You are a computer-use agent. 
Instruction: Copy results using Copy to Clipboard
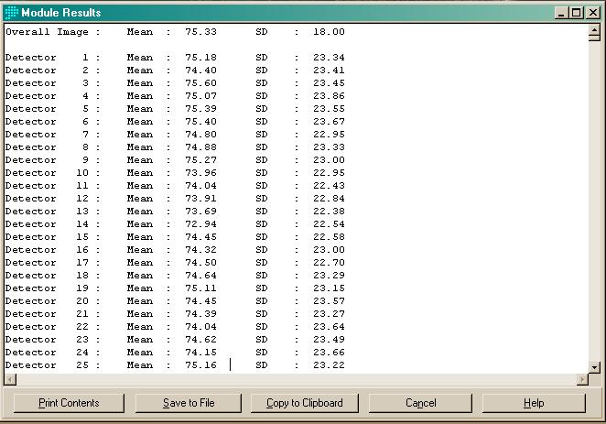(x=305, y=403)
